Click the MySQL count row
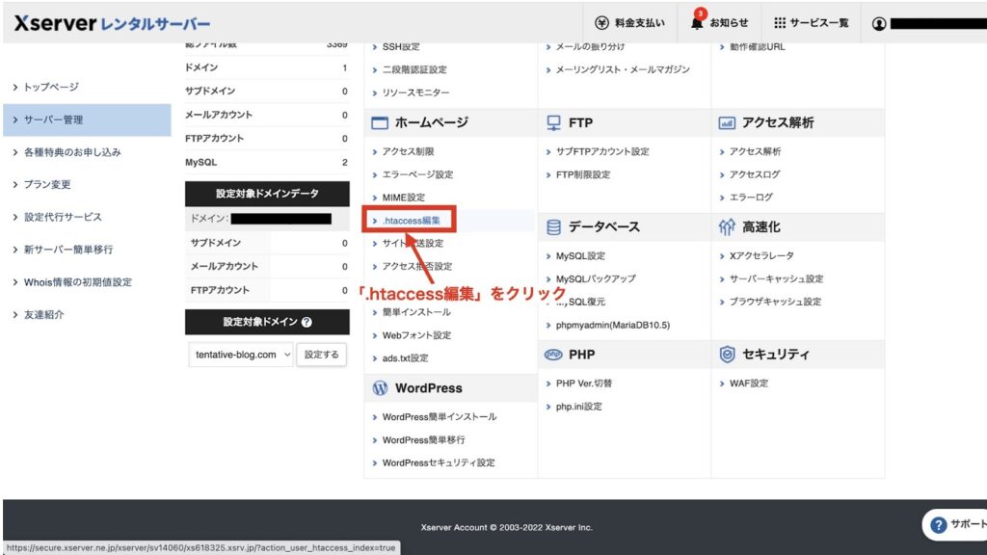987x555 pixels. click(267, 162)
